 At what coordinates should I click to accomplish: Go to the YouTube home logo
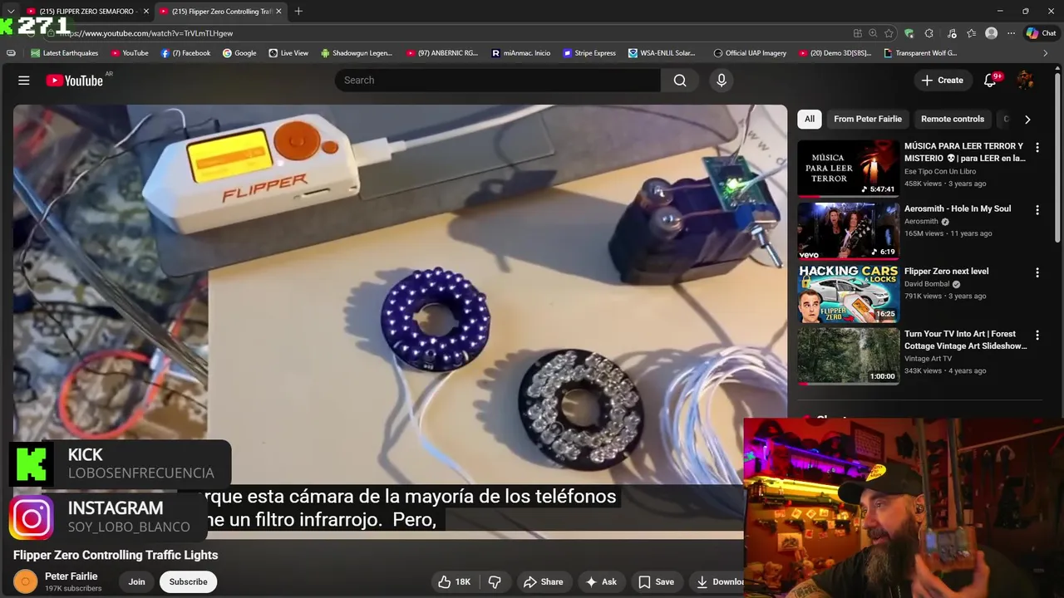pyautogui.click(x=74, y=81)
